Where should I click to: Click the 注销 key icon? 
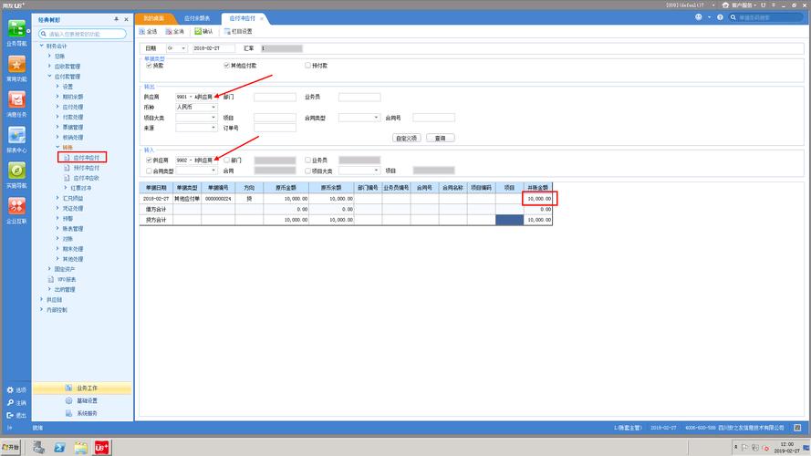tap(10, 402)
